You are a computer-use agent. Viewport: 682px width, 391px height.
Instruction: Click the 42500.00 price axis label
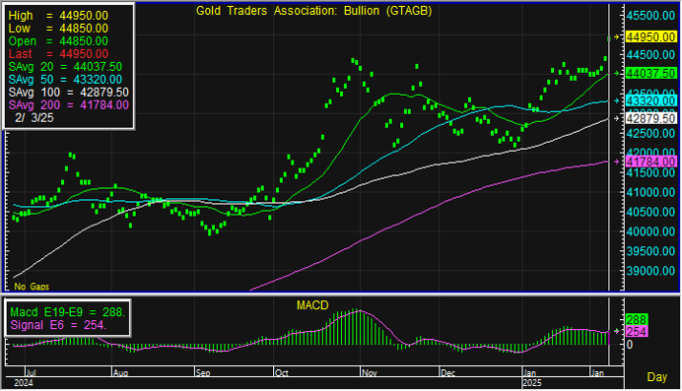coord(650,133)
